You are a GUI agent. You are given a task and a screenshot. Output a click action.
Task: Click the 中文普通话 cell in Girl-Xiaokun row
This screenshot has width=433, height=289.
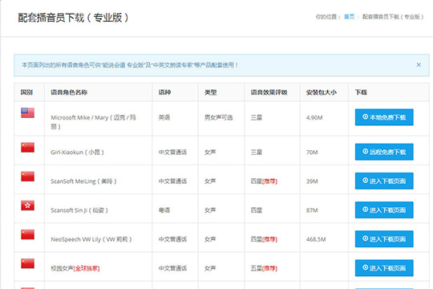[x=172, y=152]
